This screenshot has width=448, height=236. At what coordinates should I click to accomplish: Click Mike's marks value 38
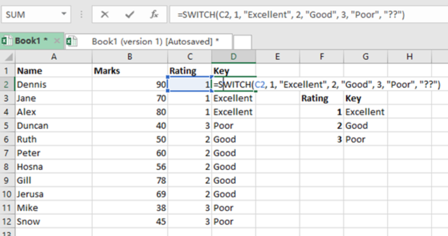(x=130, y=208)
